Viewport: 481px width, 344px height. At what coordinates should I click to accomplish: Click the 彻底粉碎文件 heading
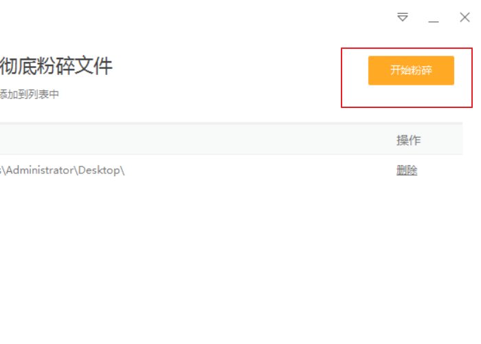56,66
